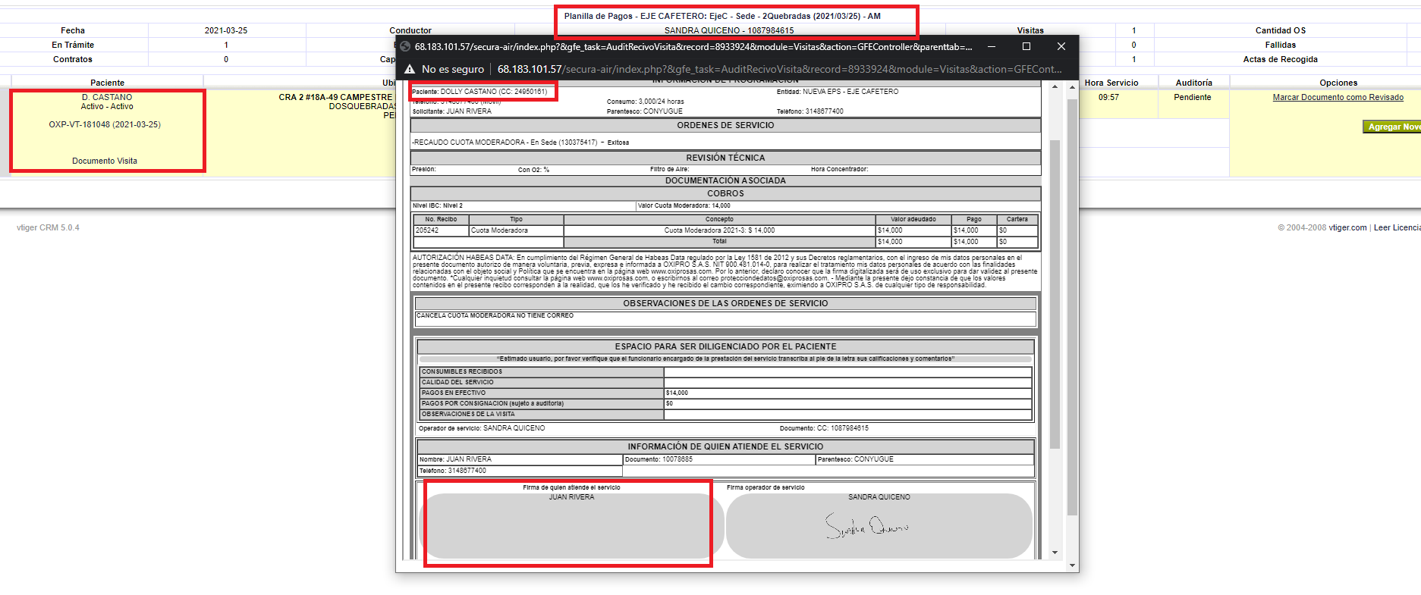Click the 'vtiger CRM 5.0.4' footer text
Screen dimensions: 1421x595
48,227
